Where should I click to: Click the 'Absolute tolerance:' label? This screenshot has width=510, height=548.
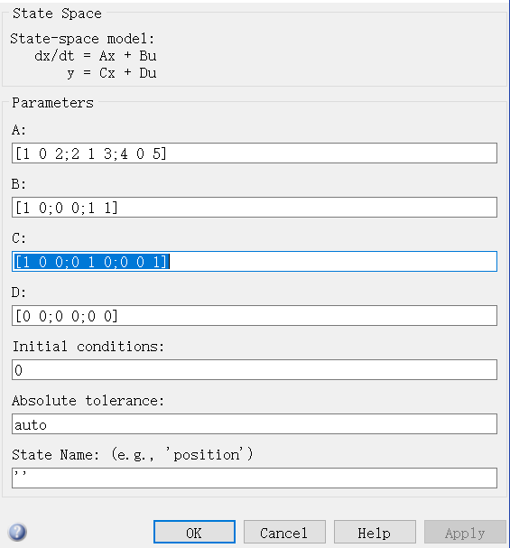click(x=88, y=401)
